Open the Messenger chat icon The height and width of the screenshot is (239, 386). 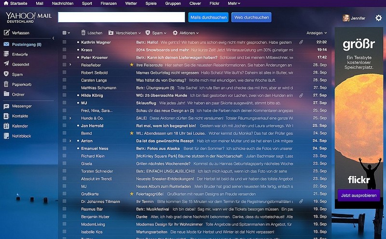coord(6,106)
